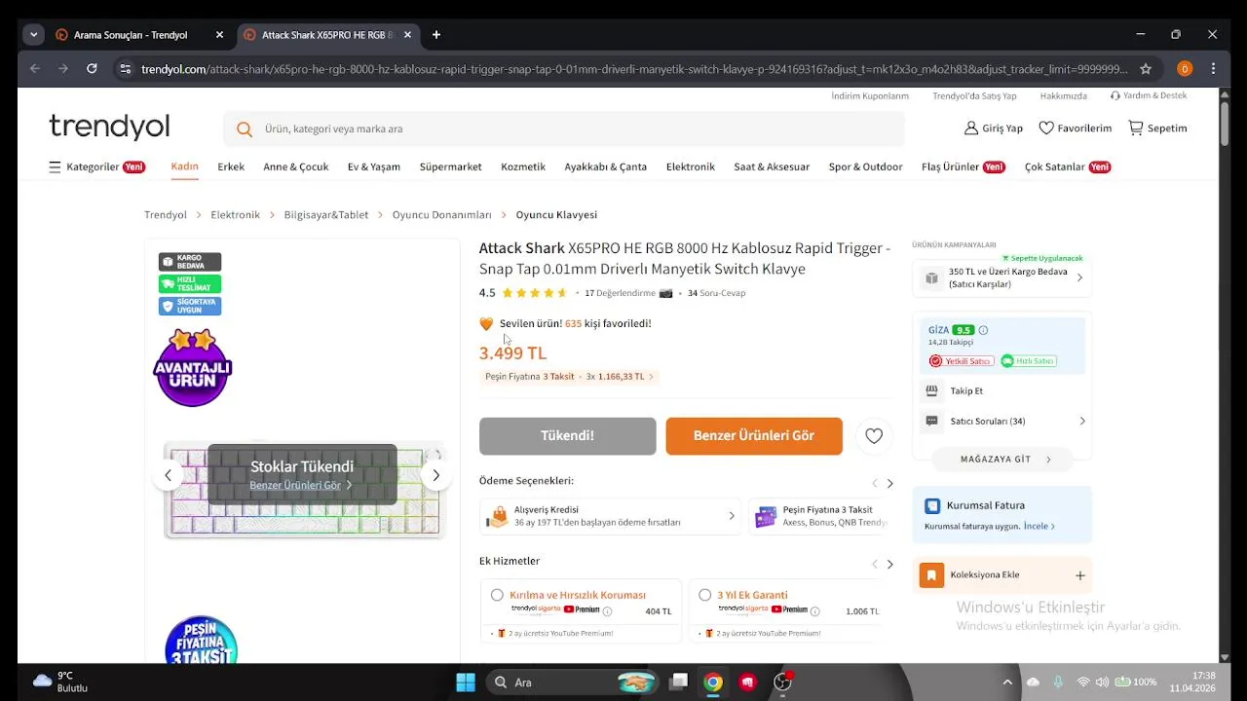
Task: Show next product image with right arrow
Action: tap(435, 475)
